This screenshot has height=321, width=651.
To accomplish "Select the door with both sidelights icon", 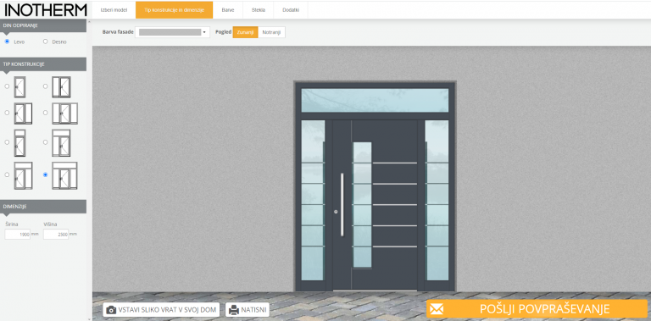I will [64, 113].
